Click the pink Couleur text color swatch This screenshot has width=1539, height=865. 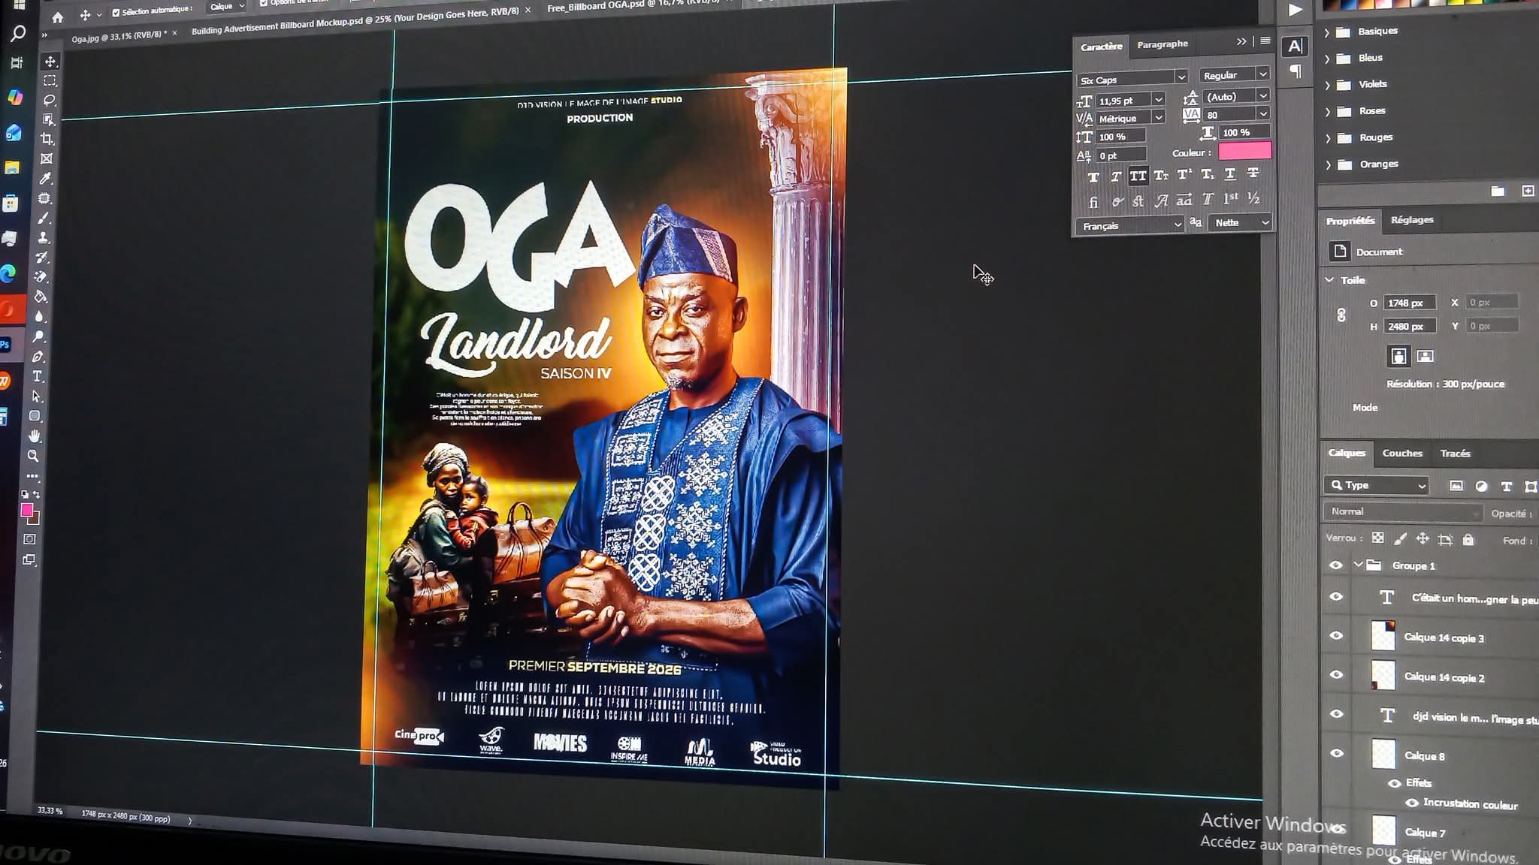tap(1244, 151)
